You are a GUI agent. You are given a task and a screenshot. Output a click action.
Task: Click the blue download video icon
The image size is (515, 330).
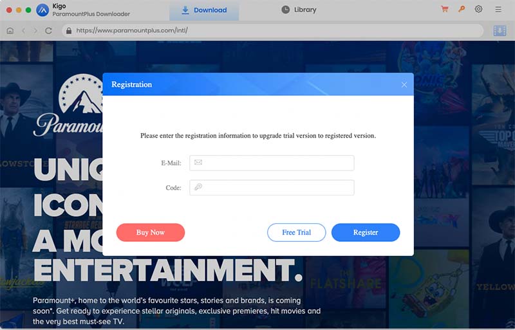pos(500,30)
